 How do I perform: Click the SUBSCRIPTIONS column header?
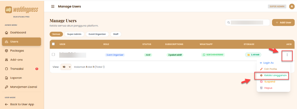[174, 44]
